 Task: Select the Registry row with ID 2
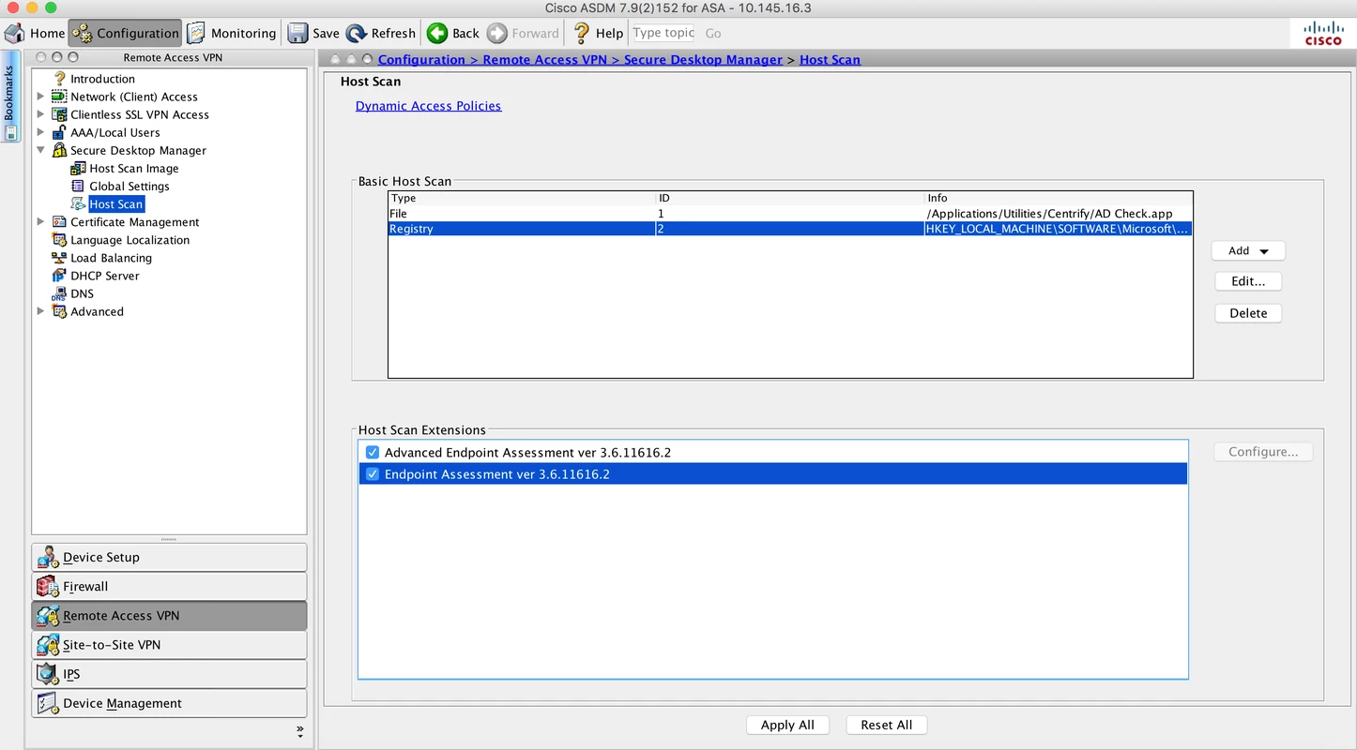pos(790,229)
